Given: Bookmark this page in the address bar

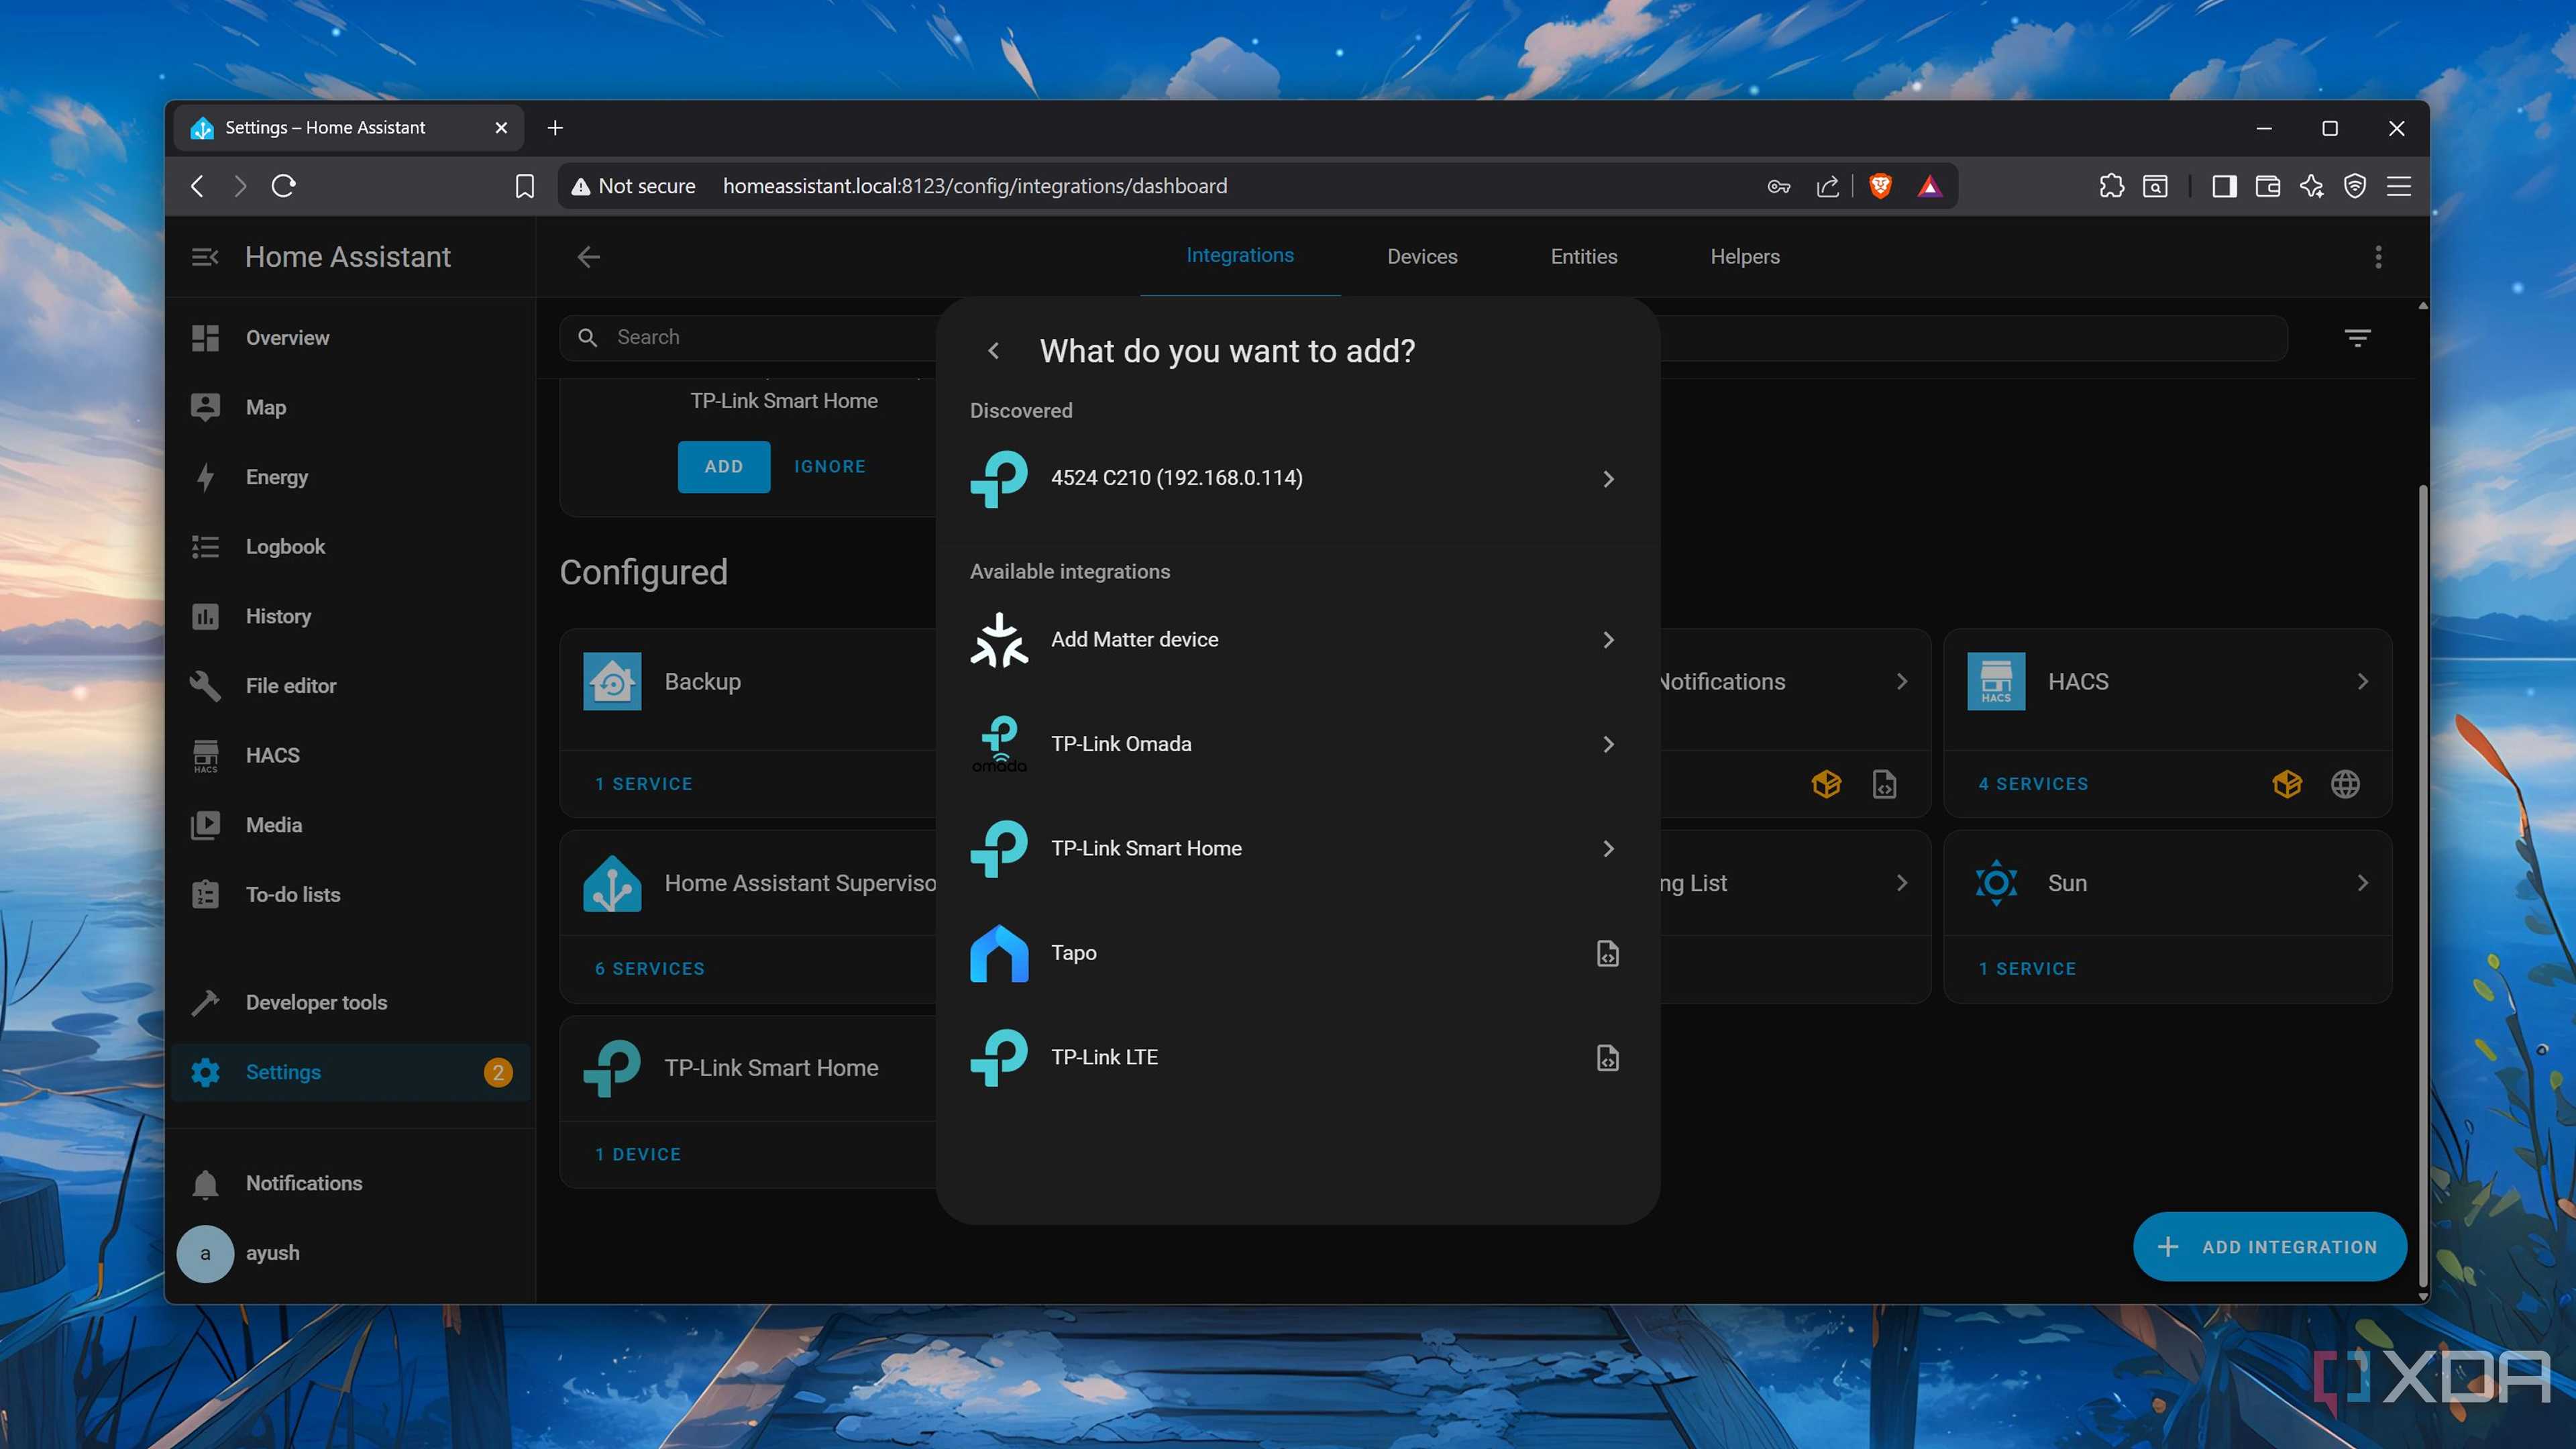Looking at the screenshot, I should (x=524, y=186).
